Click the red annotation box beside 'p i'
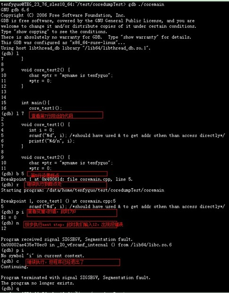229x293 pixels. click(72, 213)
